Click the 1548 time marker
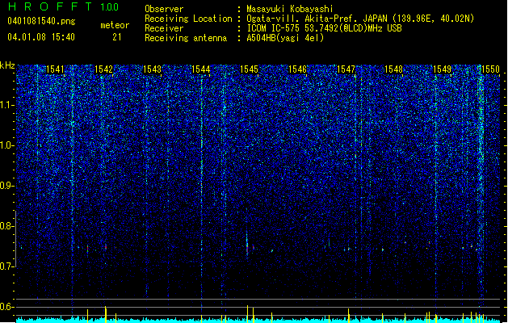The height and width of the screenshot is (323, 508). [x=393, y=69]
